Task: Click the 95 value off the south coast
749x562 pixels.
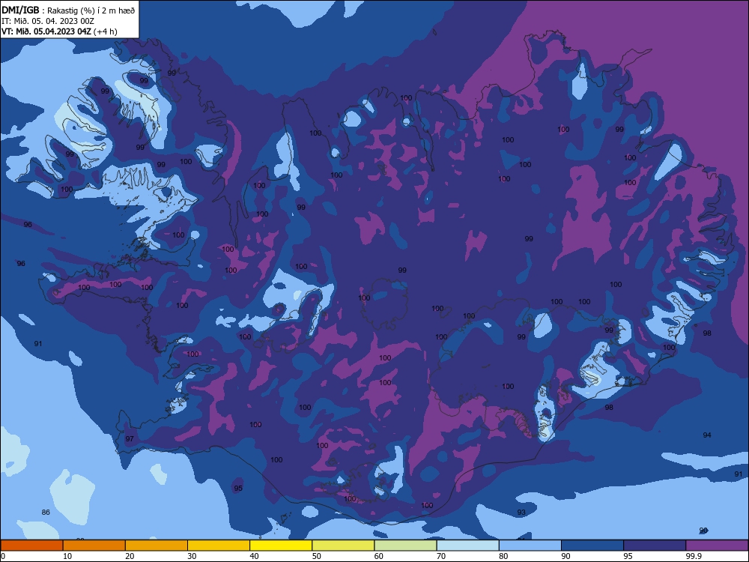Action: (x=238, y=488)
